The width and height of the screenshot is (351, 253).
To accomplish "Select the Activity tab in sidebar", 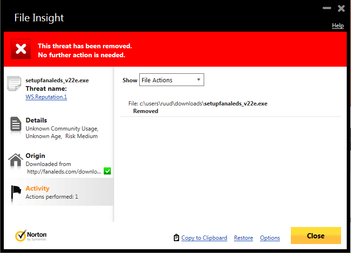I will point(59,192).
